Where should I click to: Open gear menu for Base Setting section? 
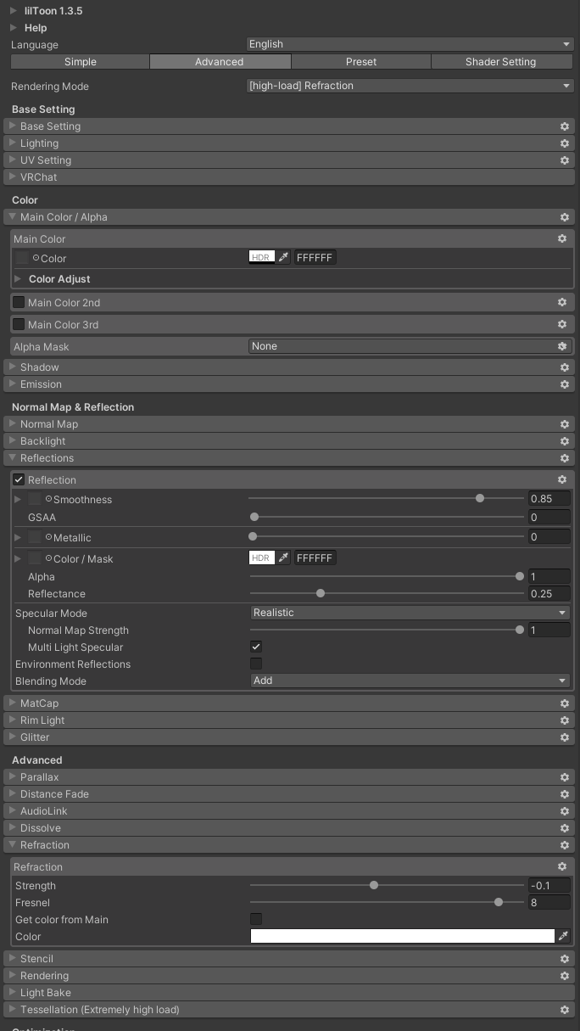click(564, 126)
